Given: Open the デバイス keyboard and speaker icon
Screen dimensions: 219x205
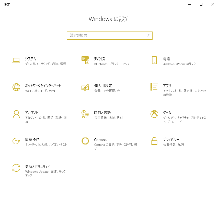Looking at the screenshot, I should (85, 60).
